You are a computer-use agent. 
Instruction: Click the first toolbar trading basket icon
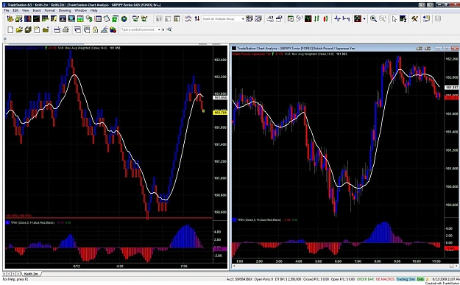(x=10, y=19)
